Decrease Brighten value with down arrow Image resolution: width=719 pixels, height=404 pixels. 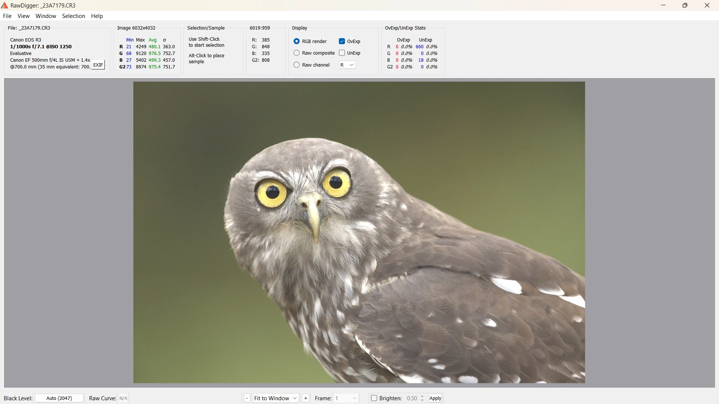click(422, 400)
